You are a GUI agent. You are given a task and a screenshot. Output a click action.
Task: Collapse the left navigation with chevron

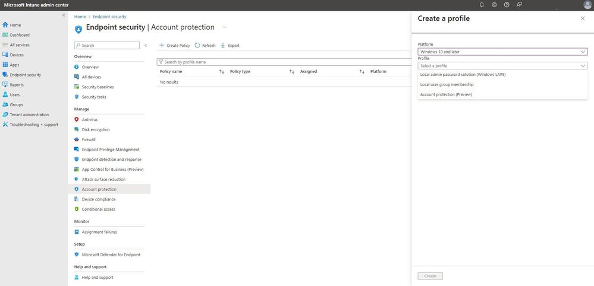point(64,15)
